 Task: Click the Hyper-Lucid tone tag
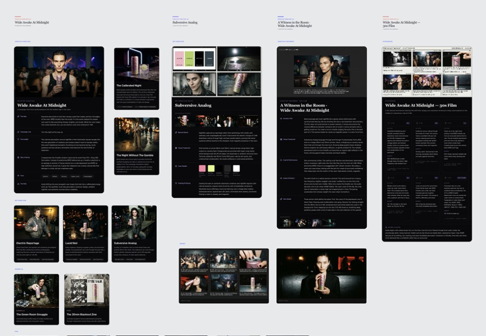(x=75, y=177)
